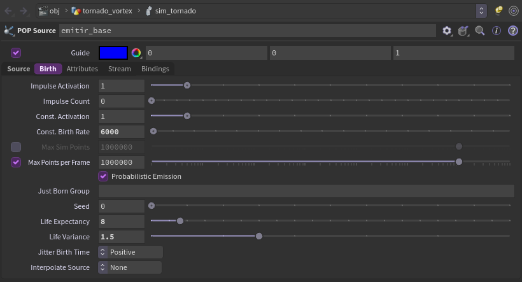Click the Interpolate Source label
This screenshot has width=522, height=282.
(60, 267)
